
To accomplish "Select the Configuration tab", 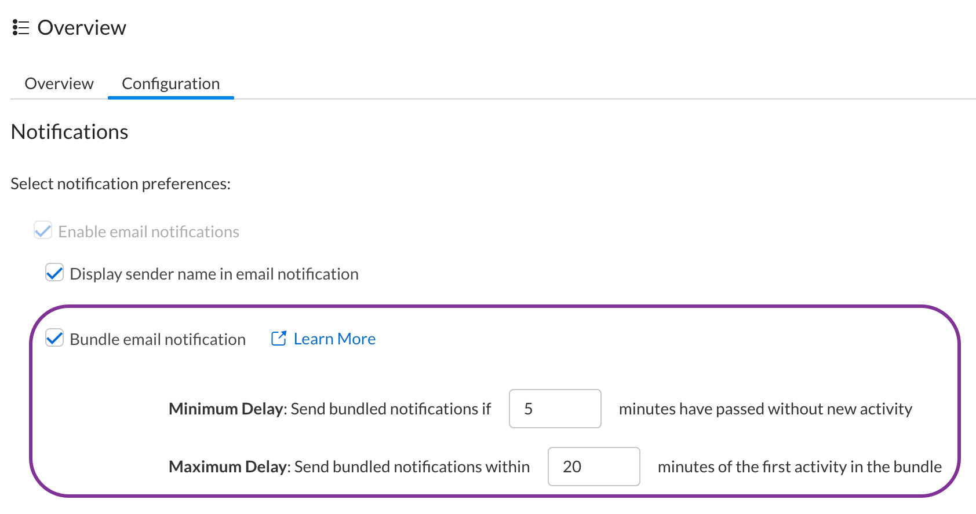I will pyautogui.click(x=170, y=83).
